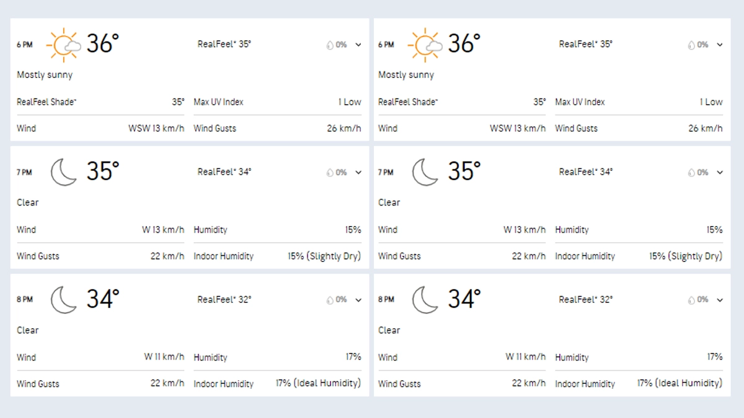Screen dimensions: 744x418
Task: Click the moon icon in left 7 PM card
Action: click(63, 172)
